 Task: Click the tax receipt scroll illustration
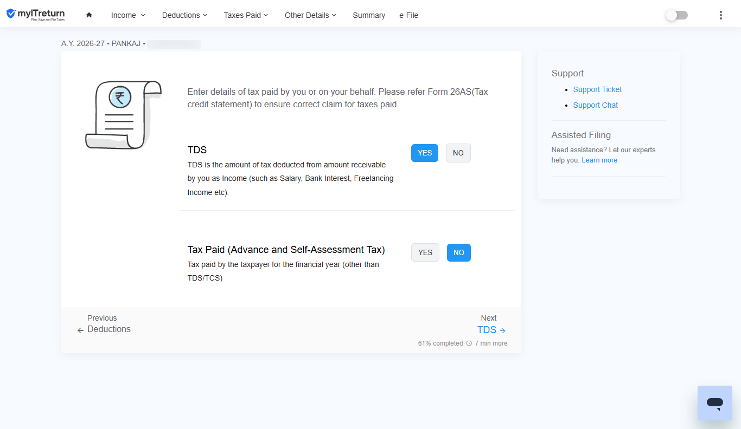[x=123, y=115]
